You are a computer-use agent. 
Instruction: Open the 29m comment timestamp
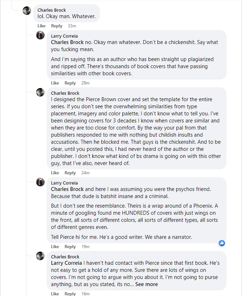pos(85,83)
